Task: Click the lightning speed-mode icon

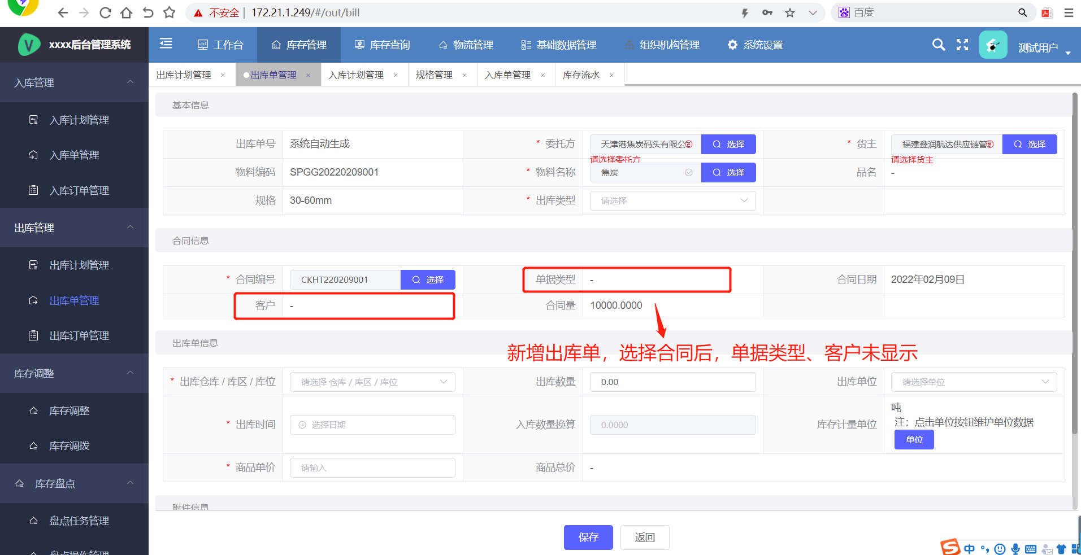Action: (x=745, y=12)
